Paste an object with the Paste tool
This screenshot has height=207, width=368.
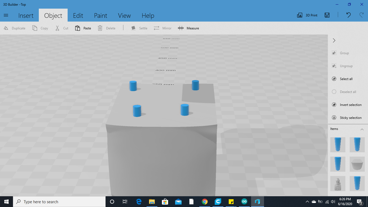click(83, 28)
